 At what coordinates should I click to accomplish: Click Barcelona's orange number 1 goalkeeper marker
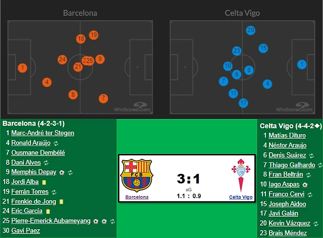[23, 68]
